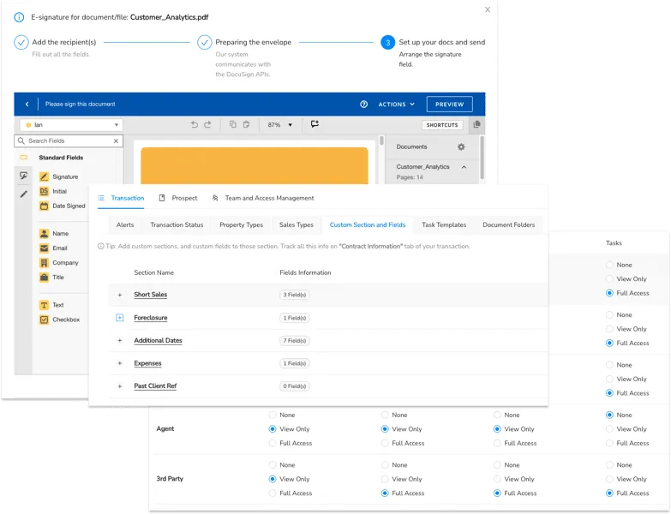
Task: Select the Name field icon
Action: tap(44, 234)
